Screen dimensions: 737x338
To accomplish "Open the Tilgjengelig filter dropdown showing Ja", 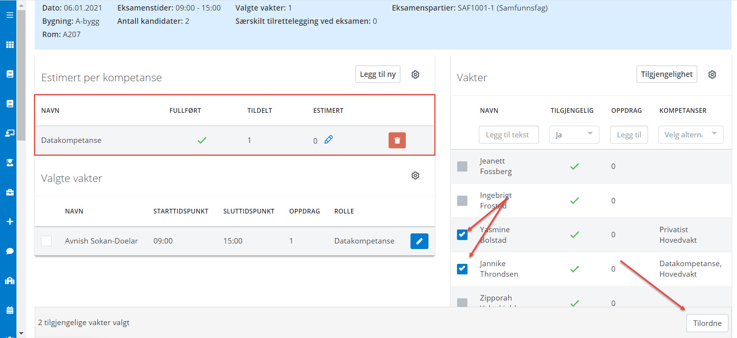I will (574, 135).
